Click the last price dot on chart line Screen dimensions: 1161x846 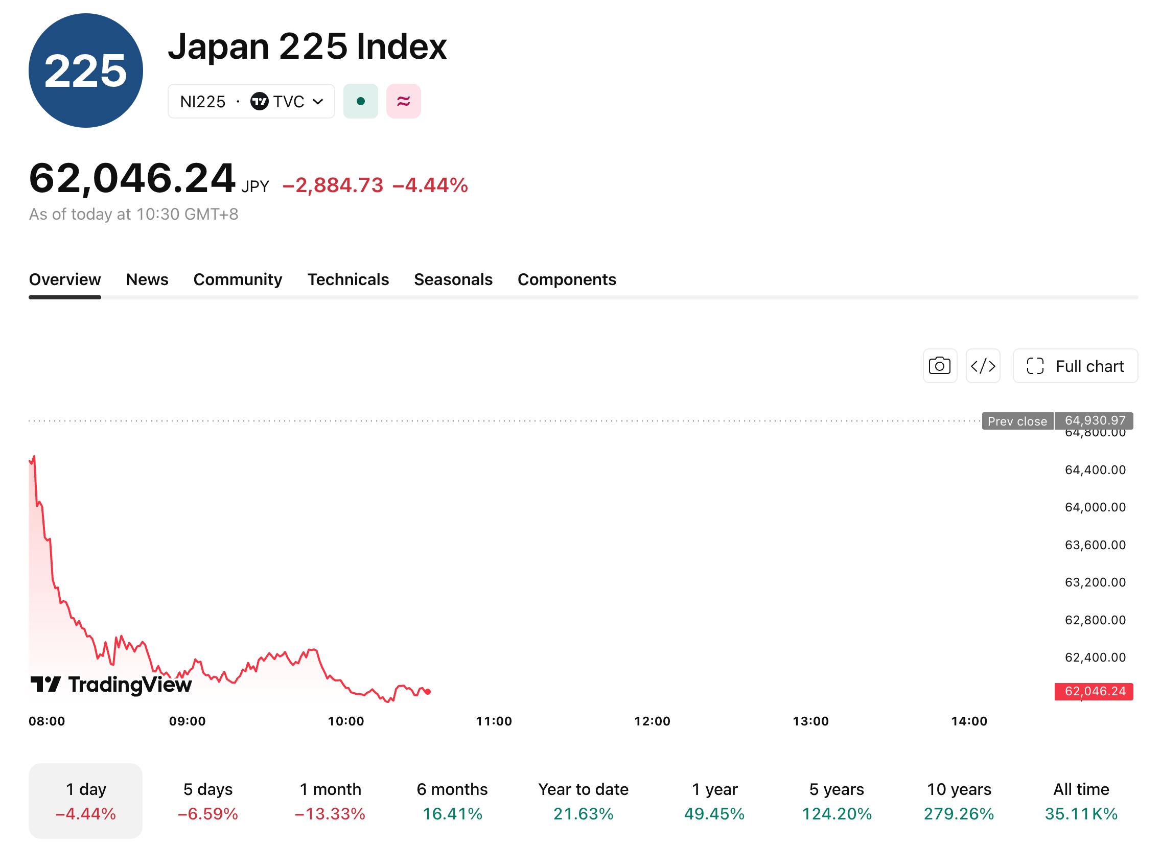(428, 692)
